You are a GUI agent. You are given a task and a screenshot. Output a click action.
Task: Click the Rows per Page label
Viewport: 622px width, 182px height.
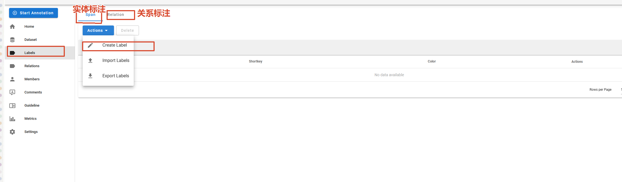[600, 90]
